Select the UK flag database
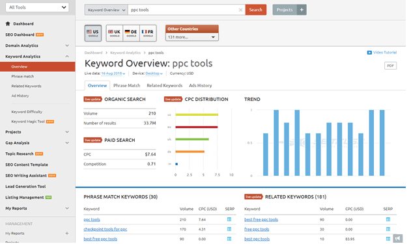Image resolution: width=409 pixels, height=244 pixels. pyautogui.click(x=115, y=33)
